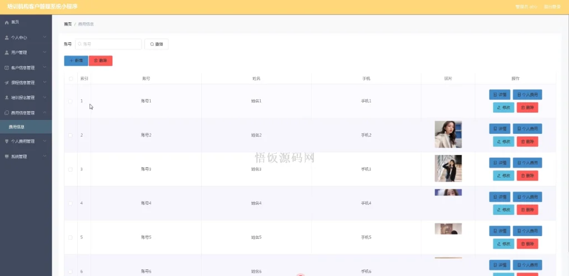Image resolution: width=569 pixels, height=276 pixels.
Task: Check the checkbox for row 1
Action: 71,101
